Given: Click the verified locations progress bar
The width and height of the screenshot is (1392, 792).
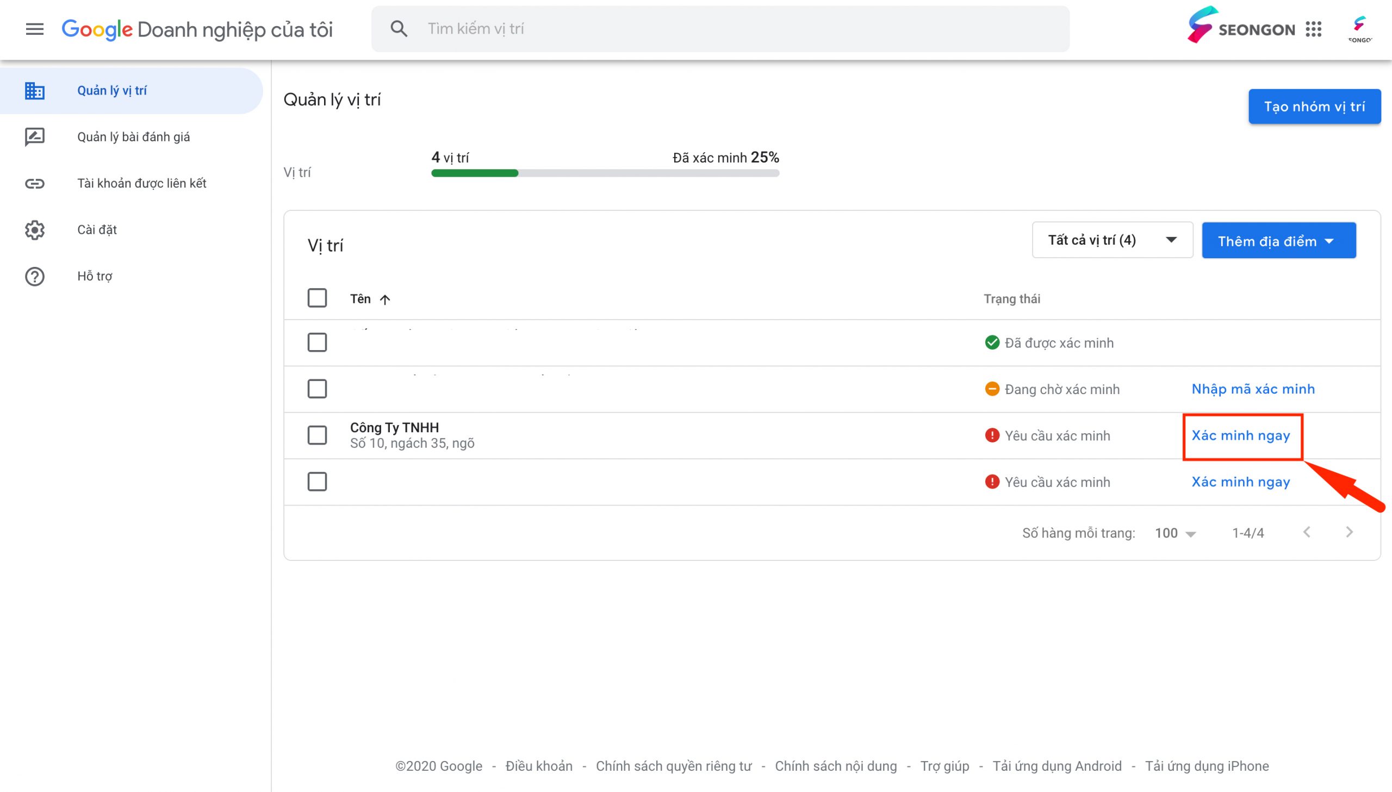Looking at the screenshot, I should (x=605, y=173).
